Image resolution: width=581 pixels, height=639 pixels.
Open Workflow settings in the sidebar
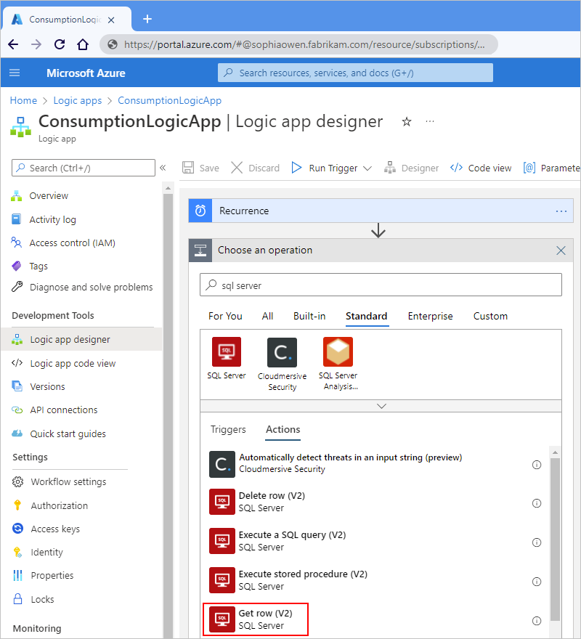(68, 482)
